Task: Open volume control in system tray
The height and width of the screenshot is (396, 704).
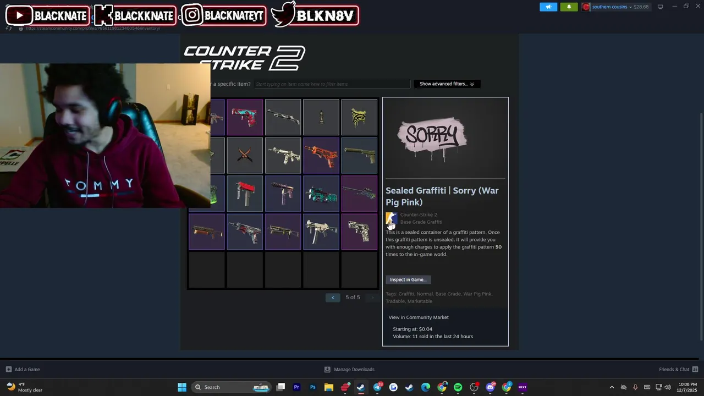Action: [x=668, y=387]
